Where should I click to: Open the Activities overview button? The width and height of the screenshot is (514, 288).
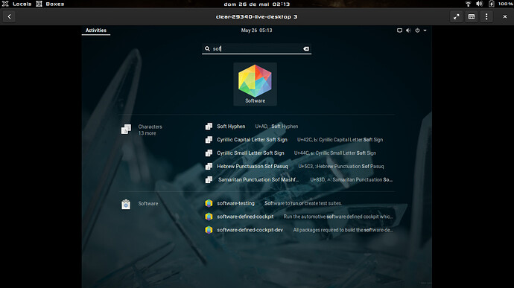point(96,31)
